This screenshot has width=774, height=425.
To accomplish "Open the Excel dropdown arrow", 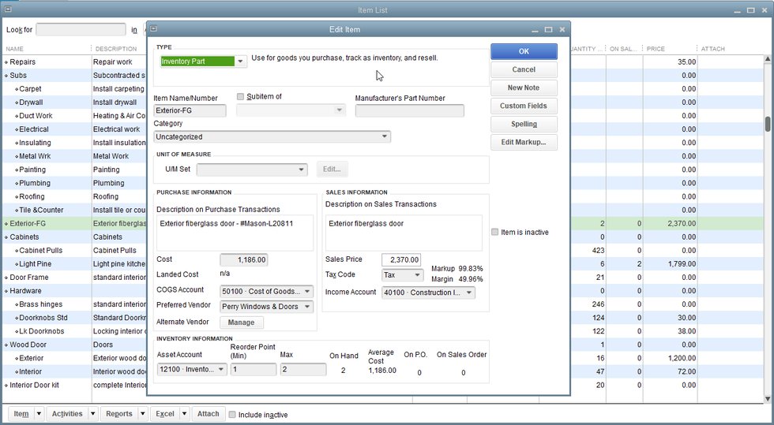I will coord(182,414).
